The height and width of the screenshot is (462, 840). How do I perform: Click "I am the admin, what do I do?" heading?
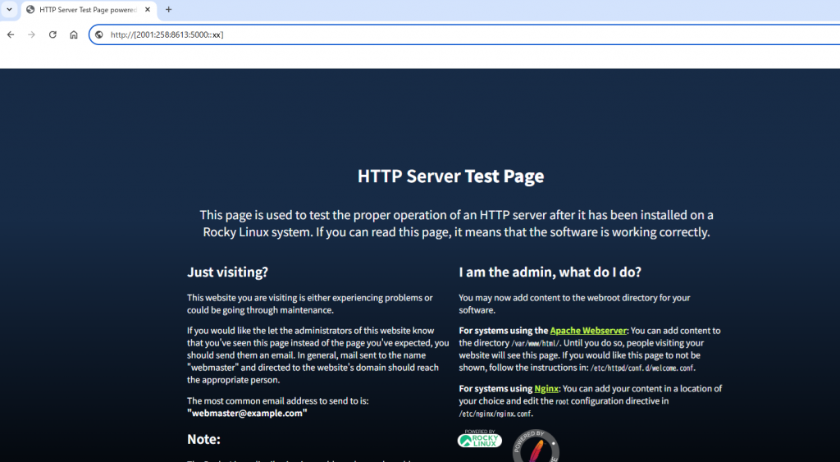pos(550,272)
